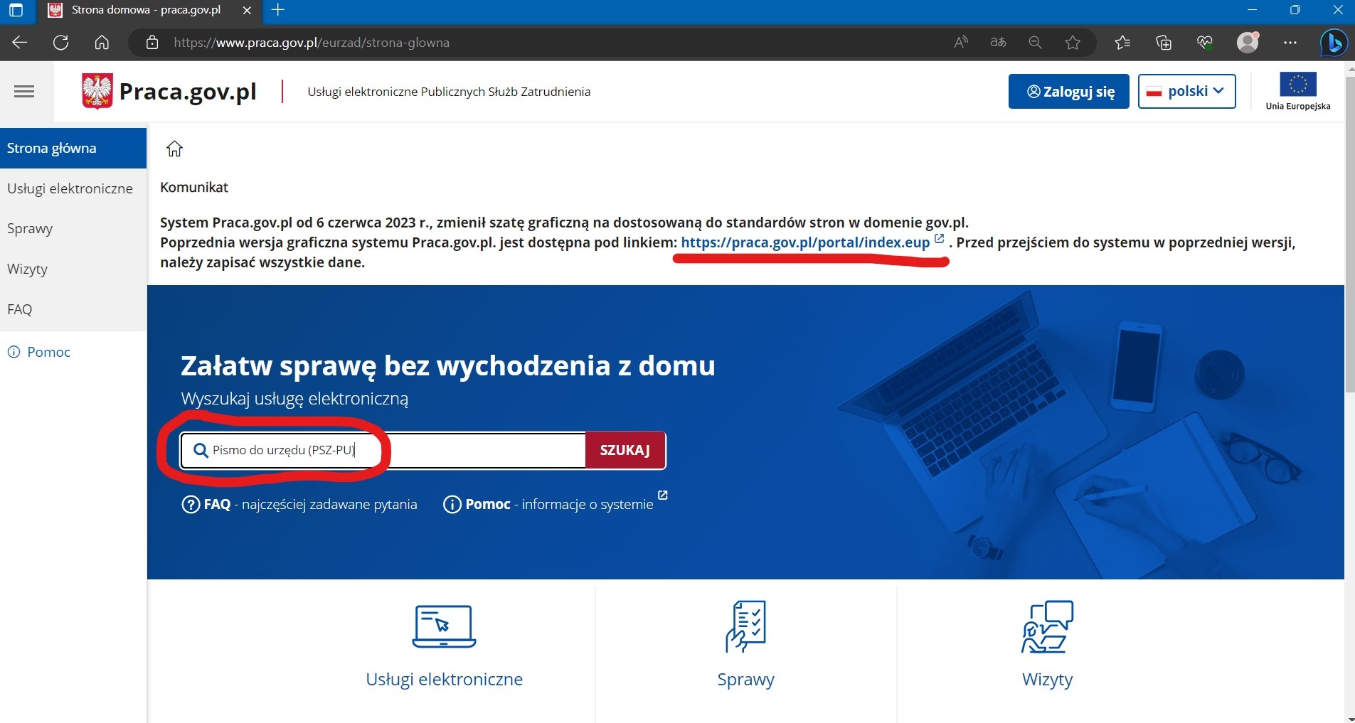
Task: Click the Sprawy checklist icon
Action: click(x=745, y=626)
